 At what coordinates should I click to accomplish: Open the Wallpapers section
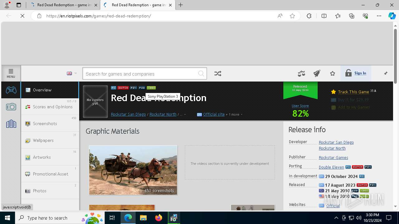(50, 140)
